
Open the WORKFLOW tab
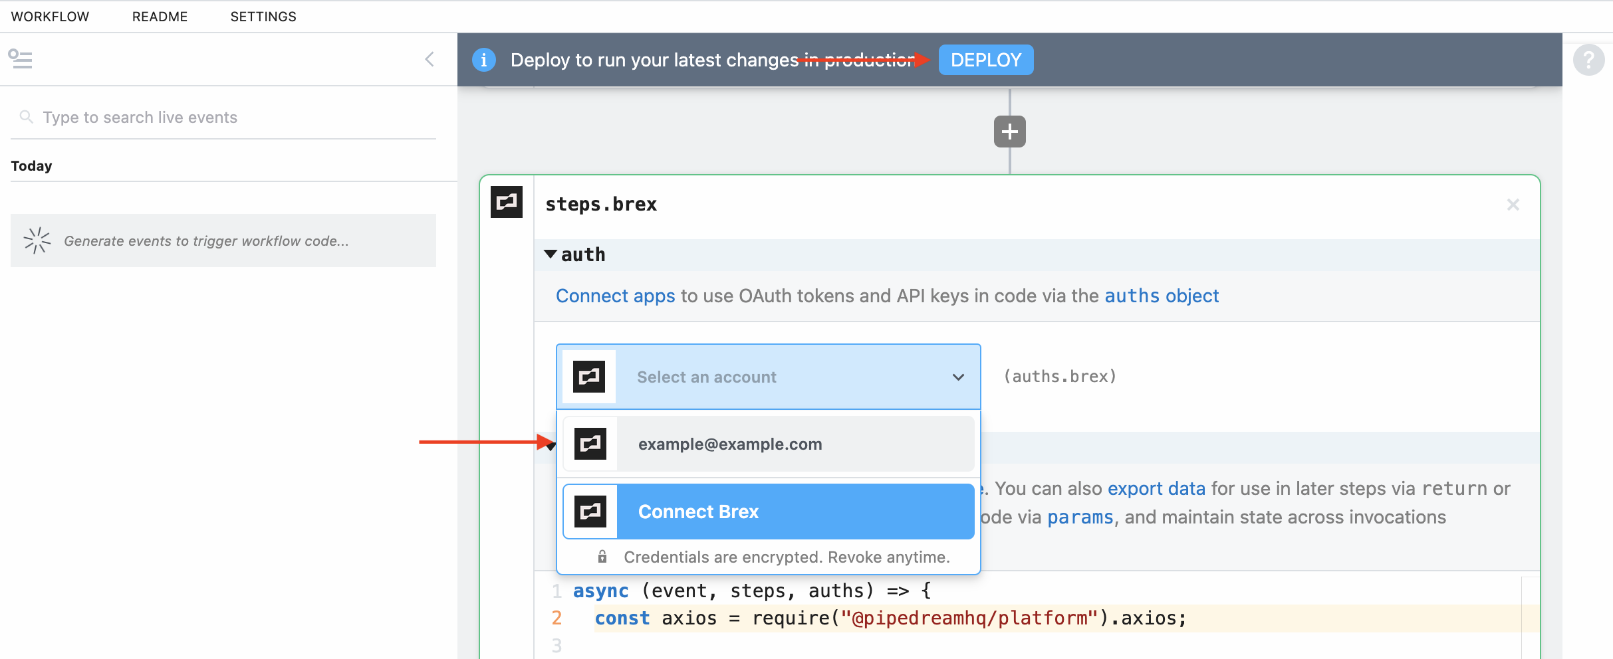(50, 17)
